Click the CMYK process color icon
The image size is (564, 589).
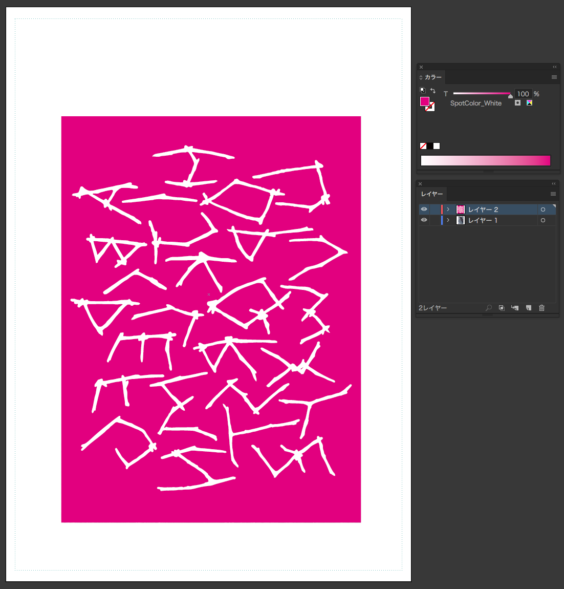529,103
